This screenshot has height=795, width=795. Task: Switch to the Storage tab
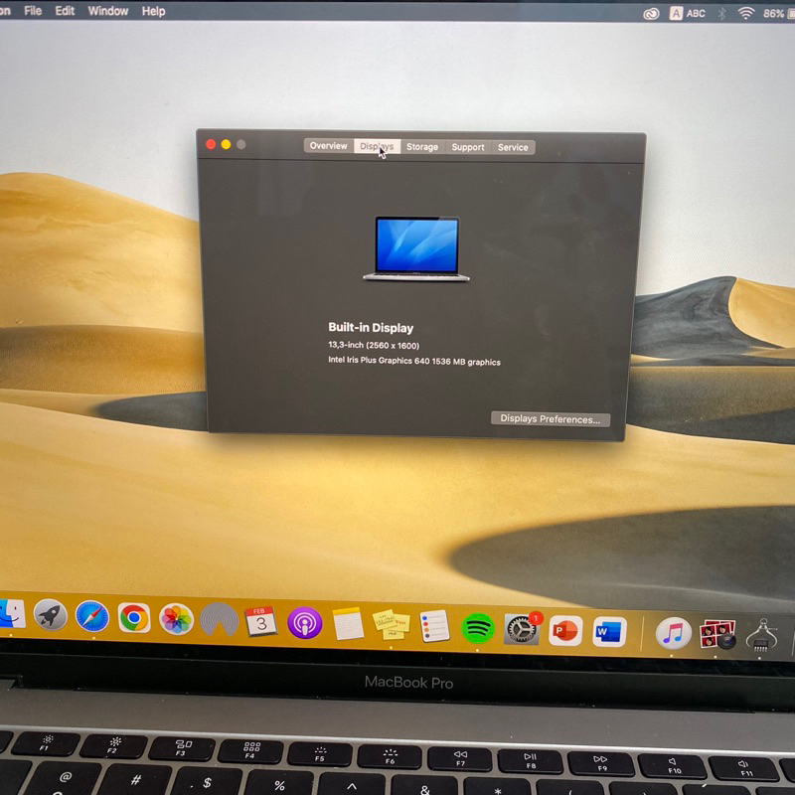tap(422, 146)
